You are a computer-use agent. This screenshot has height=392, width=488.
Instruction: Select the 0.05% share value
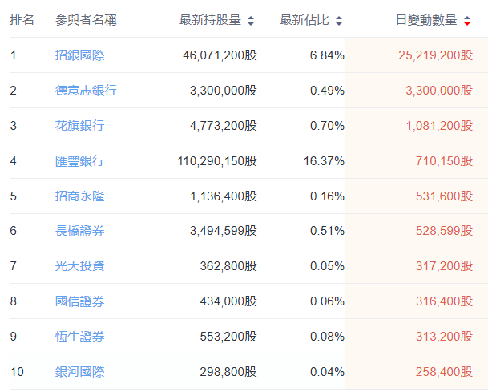click(x=327, y=266)
